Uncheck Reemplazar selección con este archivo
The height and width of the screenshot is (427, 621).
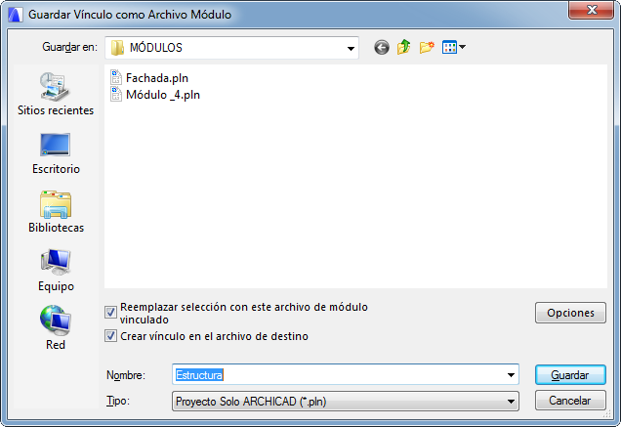[110, 313]
